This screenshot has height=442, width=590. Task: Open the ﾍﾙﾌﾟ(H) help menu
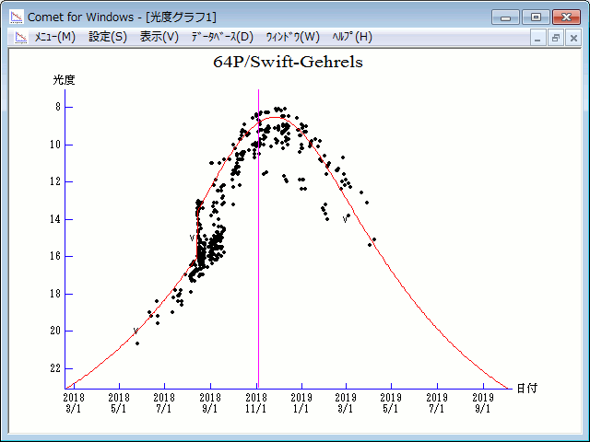pyautogui.click(x=351, y=37)
